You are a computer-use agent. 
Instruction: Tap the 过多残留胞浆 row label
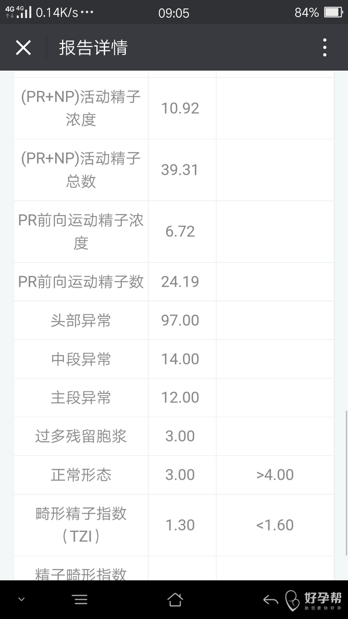pyautogui.click(x=81, y=436)
